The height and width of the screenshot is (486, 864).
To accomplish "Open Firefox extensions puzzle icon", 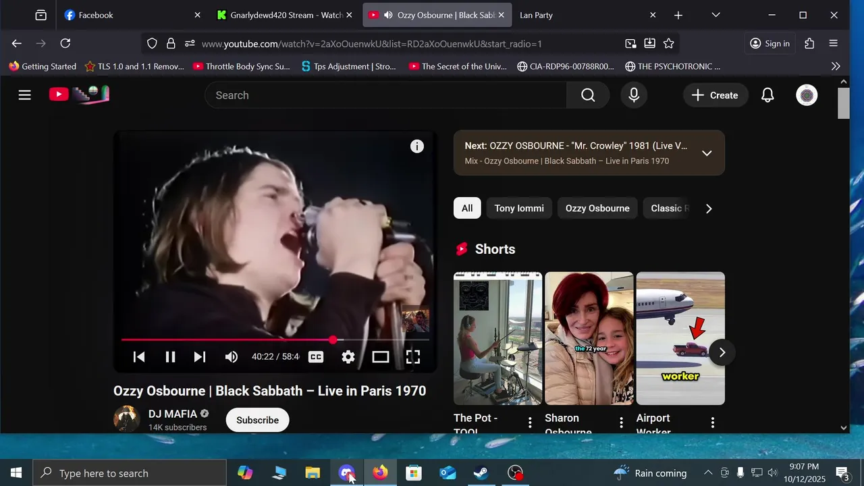I will tap(809, 43).
